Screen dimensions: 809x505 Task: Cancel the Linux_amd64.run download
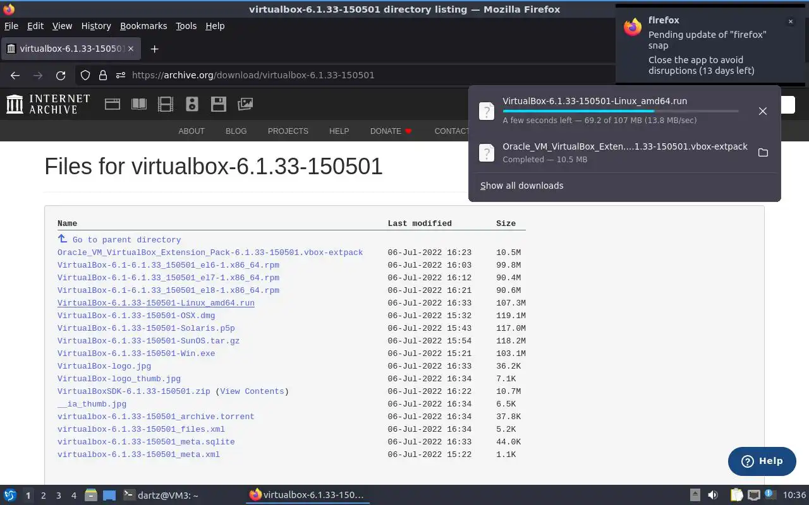tap(763, 111)
